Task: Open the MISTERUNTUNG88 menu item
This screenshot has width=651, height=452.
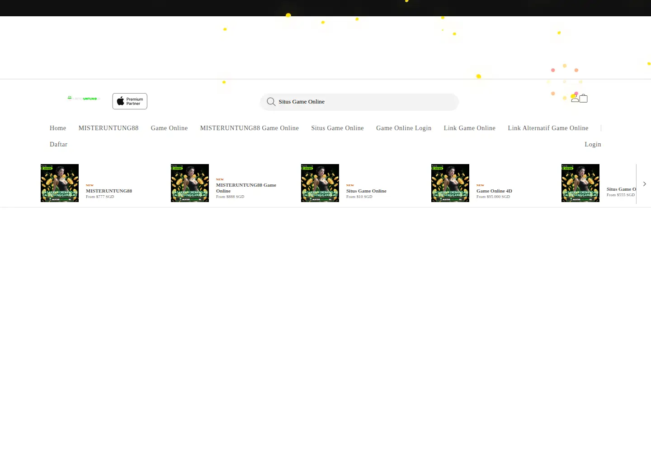Action: [x=108, y=128]
